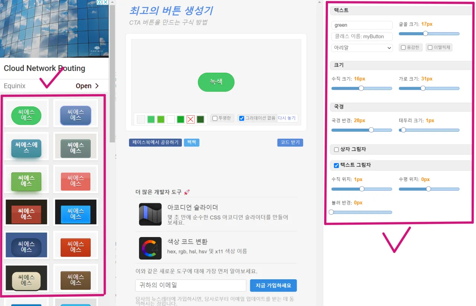This screenshot has height=306, width=476.
Task: Open the 아리알 font dropdown
Action: [362, 47]
